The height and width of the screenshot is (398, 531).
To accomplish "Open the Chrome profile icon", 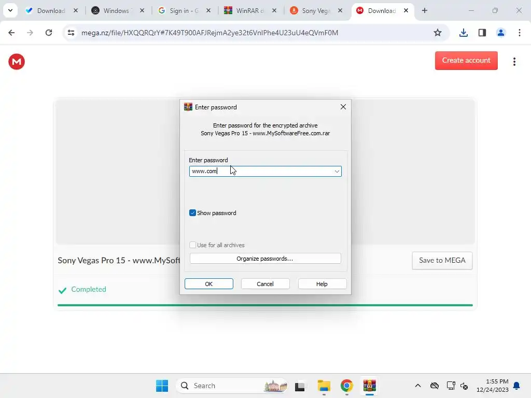I will pyautogui.click(x=500, y=33).
